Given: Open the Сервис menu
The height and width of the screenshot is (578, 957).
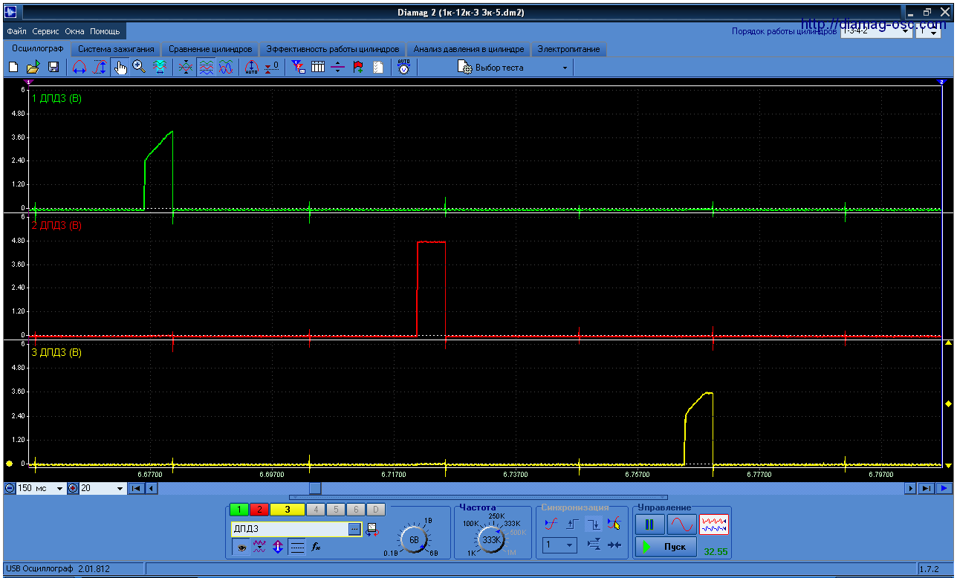Looking at the screenshot, I should click(46, 32).
